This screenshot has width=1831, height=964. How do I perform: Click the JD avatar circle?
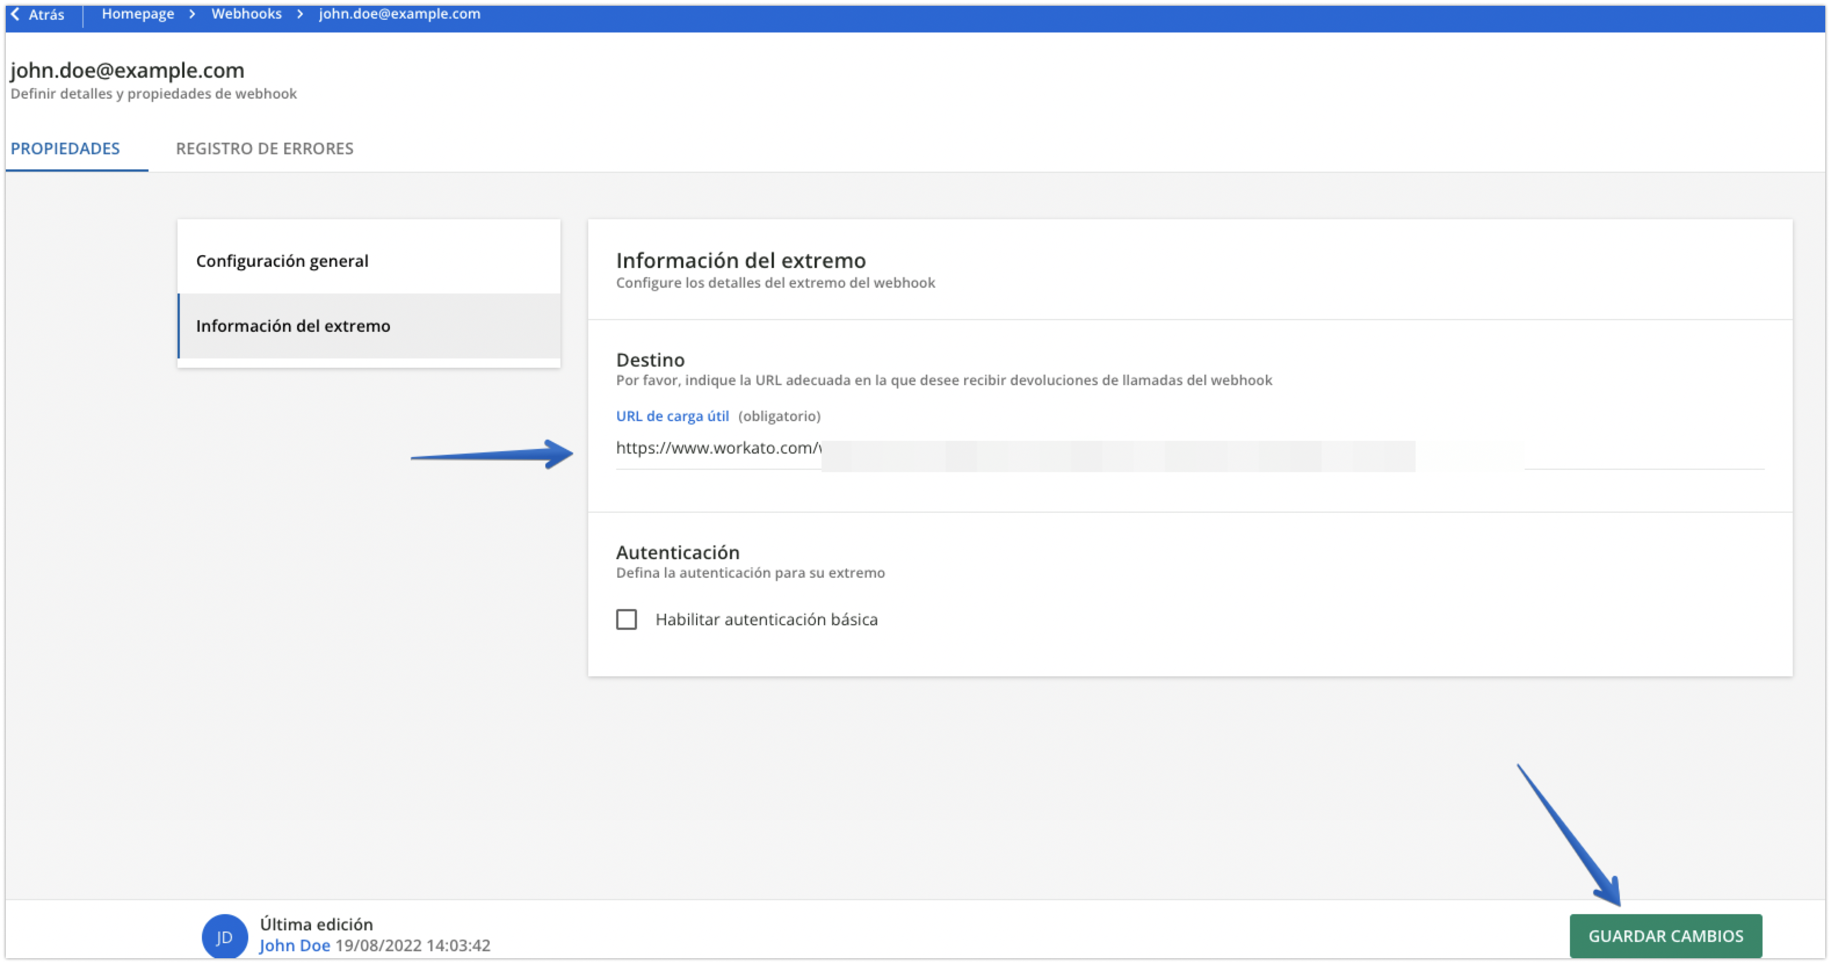coord(225,936)
